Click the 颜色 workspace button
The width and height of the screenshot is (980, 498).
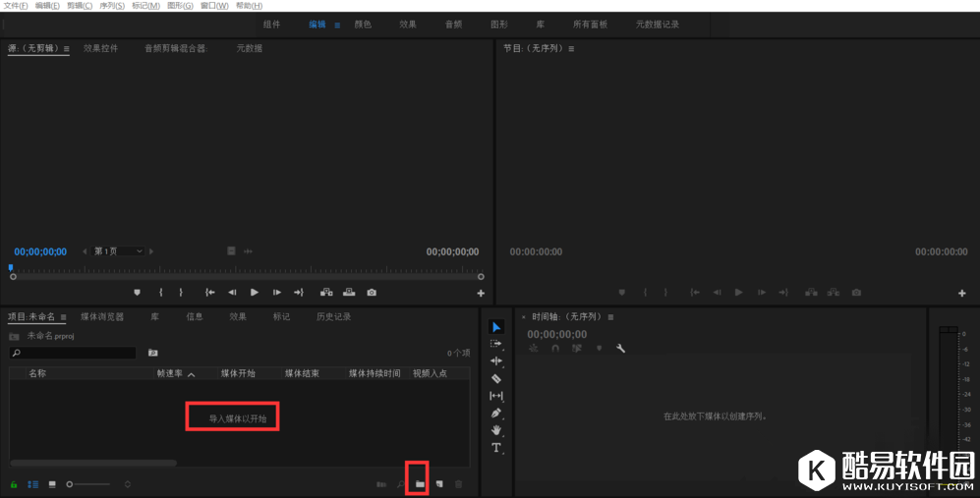point(363,25)
